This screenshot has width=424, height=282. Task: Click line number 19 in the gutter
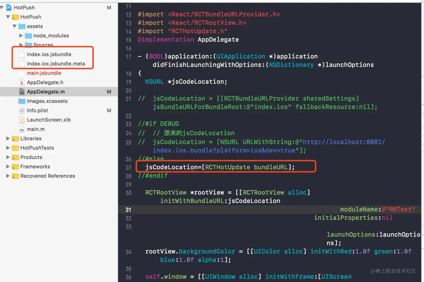pos(128,82)
